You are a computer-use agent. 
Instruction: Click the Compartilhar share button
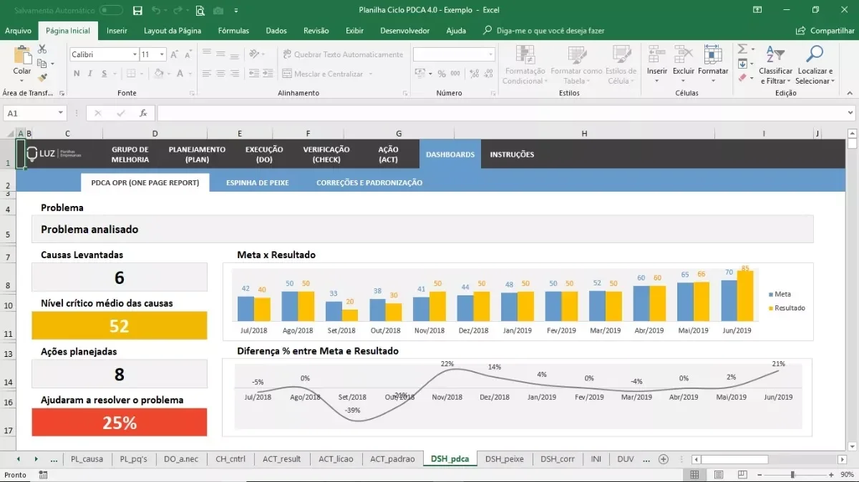click(x=825, y=31)
